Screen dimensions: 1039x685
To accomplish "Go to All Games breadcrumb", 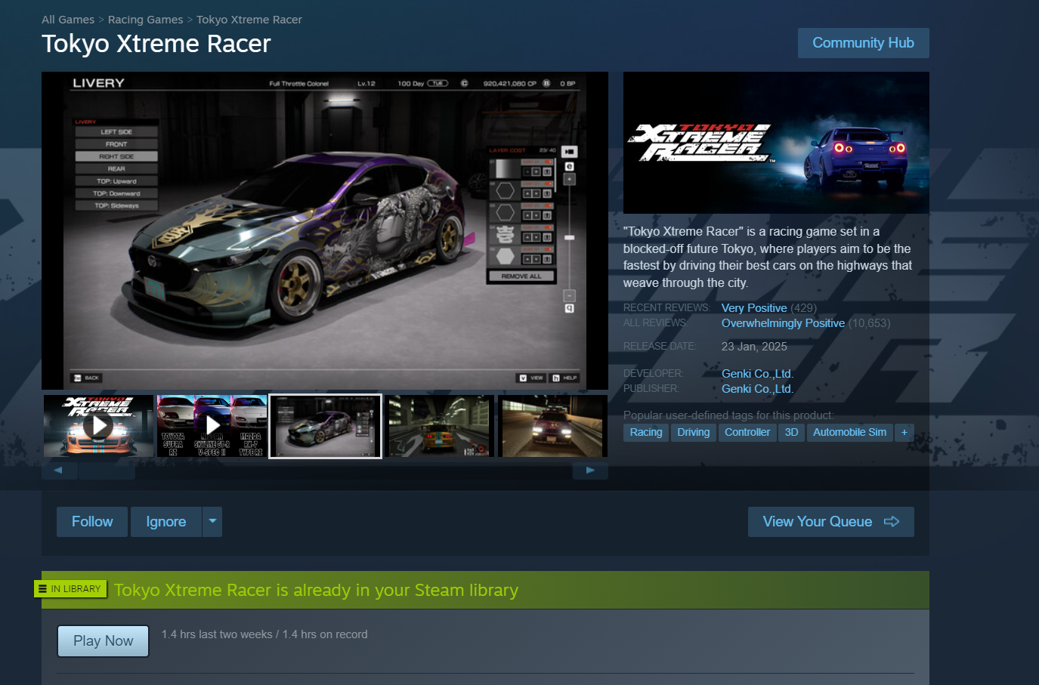I will tap(68, 20).
